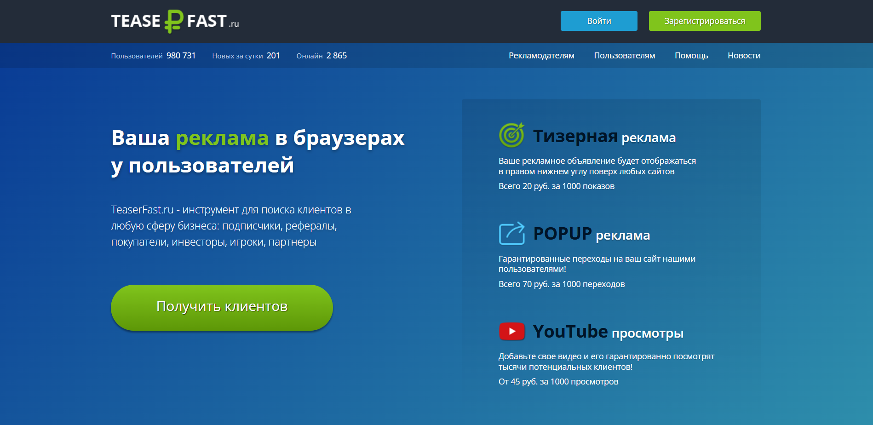Click the Онлайн 2 865 counter
The image size is (873, 425).
(x=322, y=56)
